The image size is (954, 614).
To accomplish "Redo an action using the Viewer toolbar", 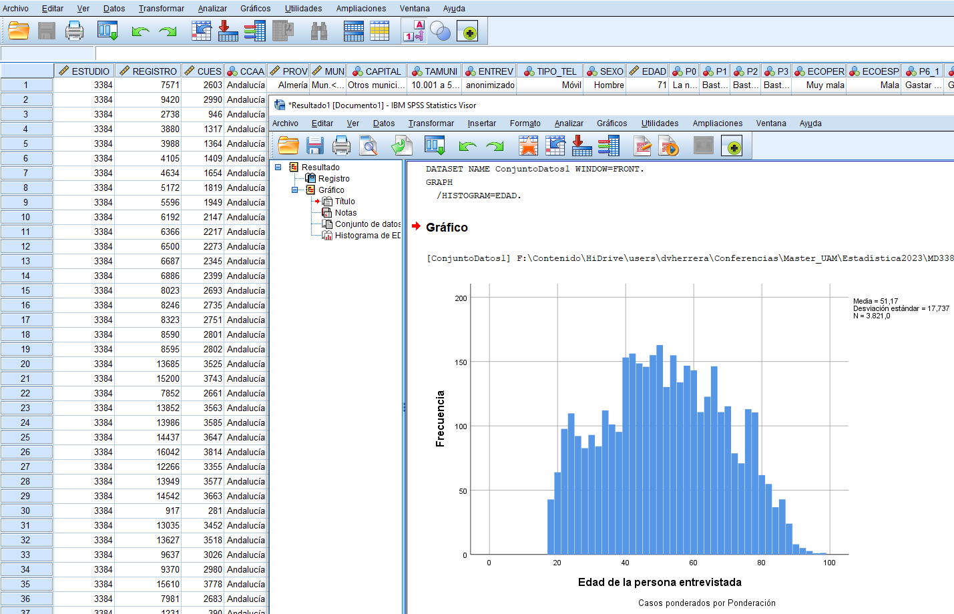I will [494, 145].
